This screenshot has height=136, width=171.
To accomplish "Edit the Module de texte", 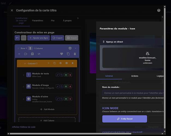I will 58,75.
